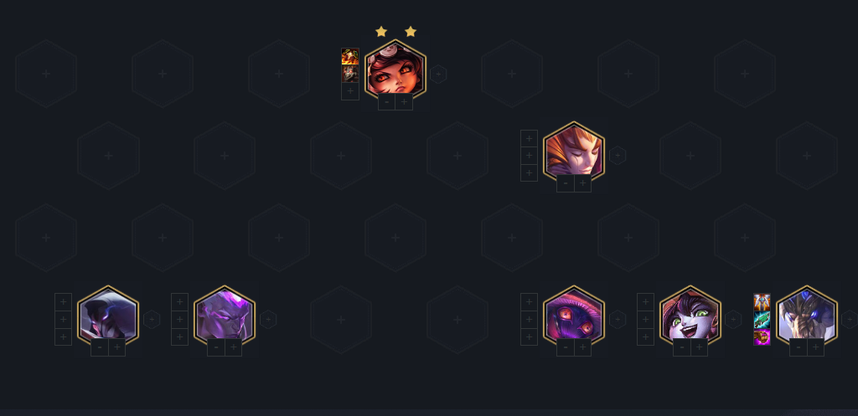Select the orange-haired champion portrait
The width and height of the screenshot is (858, 416).
573,152
